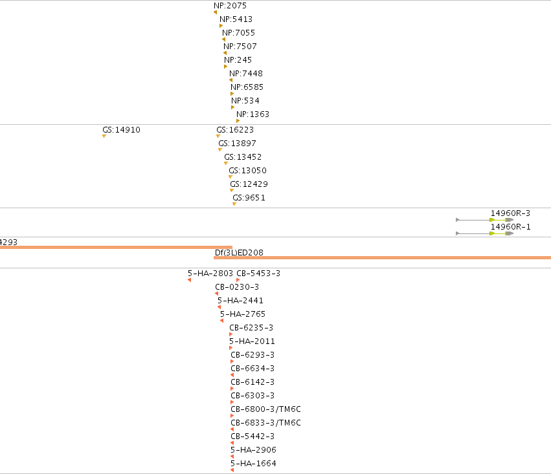This screenshot has height=474, width=551.
Task: Click the arrow marker under 5-HA-2803
Action: 190,280
